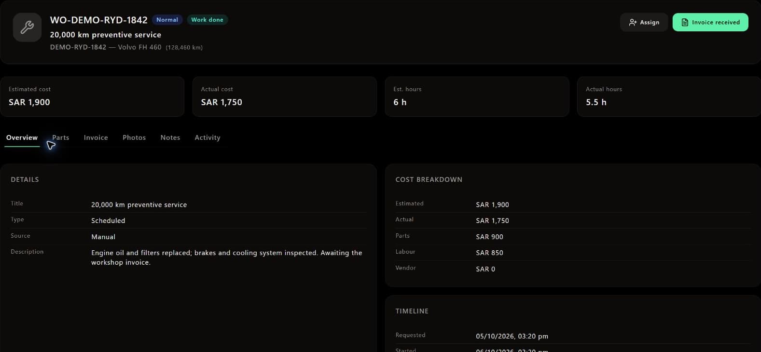Open the Notes tab
The width and height of the screenshot is (761, 352).
(170, 137)
